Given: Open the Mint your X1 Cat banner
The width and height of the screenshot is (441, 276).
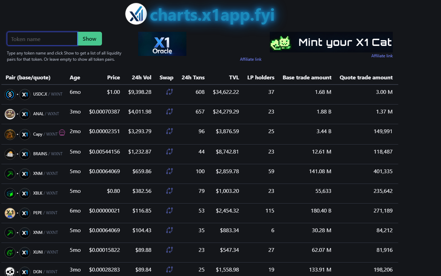Looking at the screenshot, I should click(331, 42).
